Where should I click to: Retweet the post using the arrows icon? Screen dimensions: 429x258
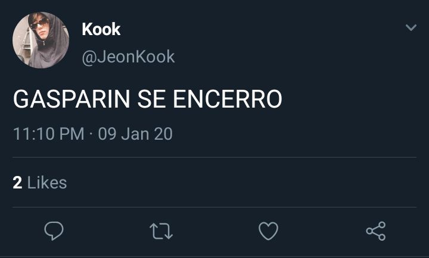[161, 231]
